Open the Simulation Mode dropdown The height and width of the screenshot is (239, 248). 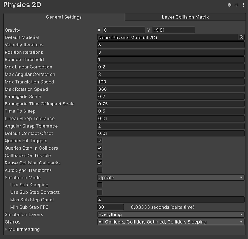coord(171,177)
